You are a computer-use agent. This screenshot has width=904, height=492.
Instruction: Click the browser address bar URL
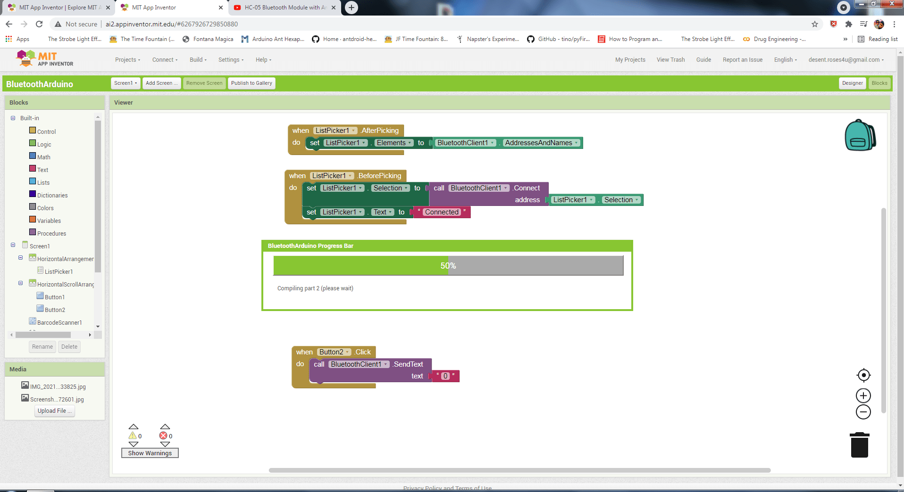click(x=172, y=24)
